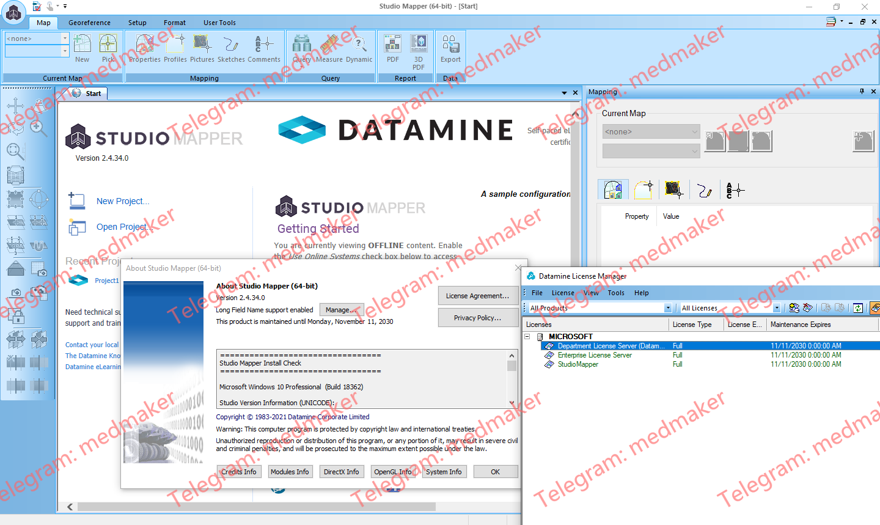Image resolution: width=880 pixels, height=525 pixels.
Task: Click the Privacy Policy button
Action: [478, 318]
